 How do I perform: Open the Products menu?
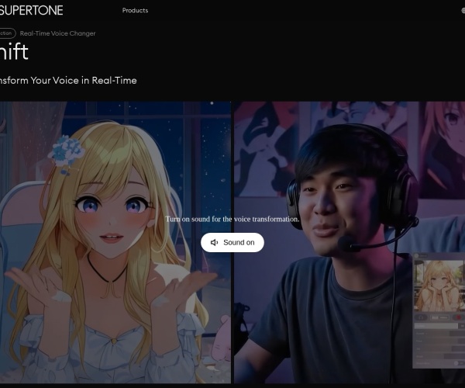point(135,10)
